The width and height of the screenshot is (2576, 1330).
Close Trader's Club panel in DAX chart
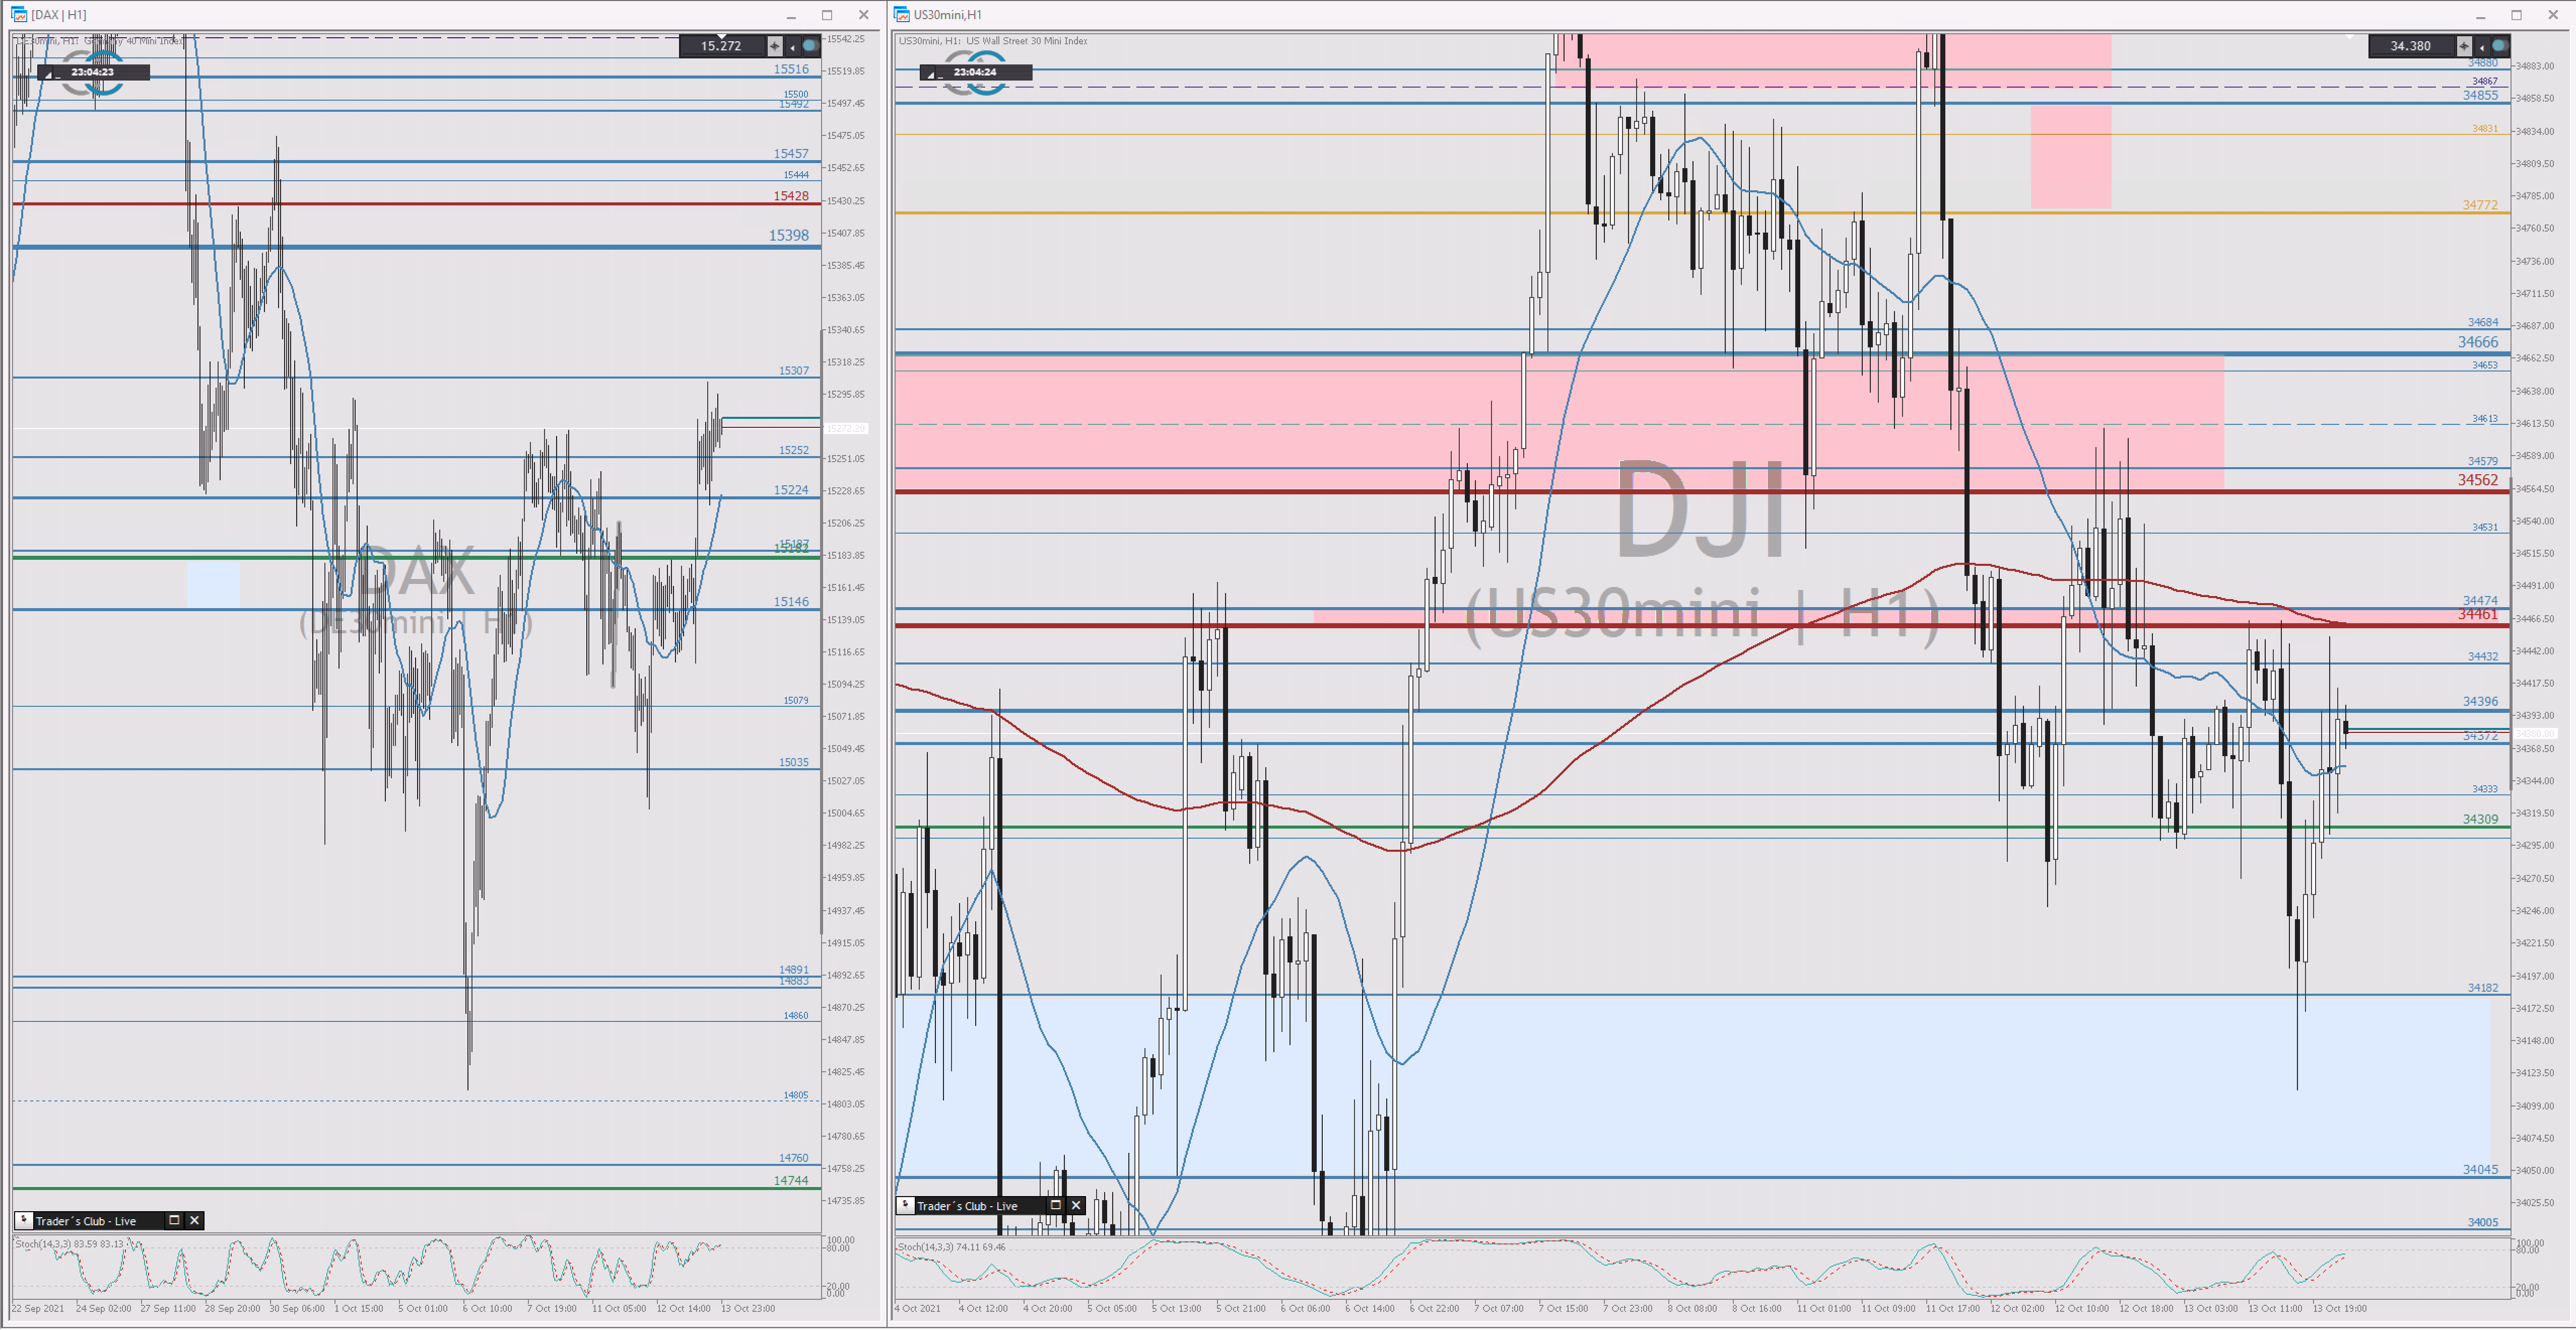point(195,1220)
